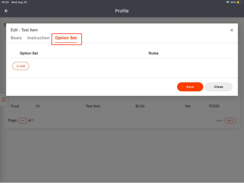Save the Test Item changes

[x=190, y=87]
